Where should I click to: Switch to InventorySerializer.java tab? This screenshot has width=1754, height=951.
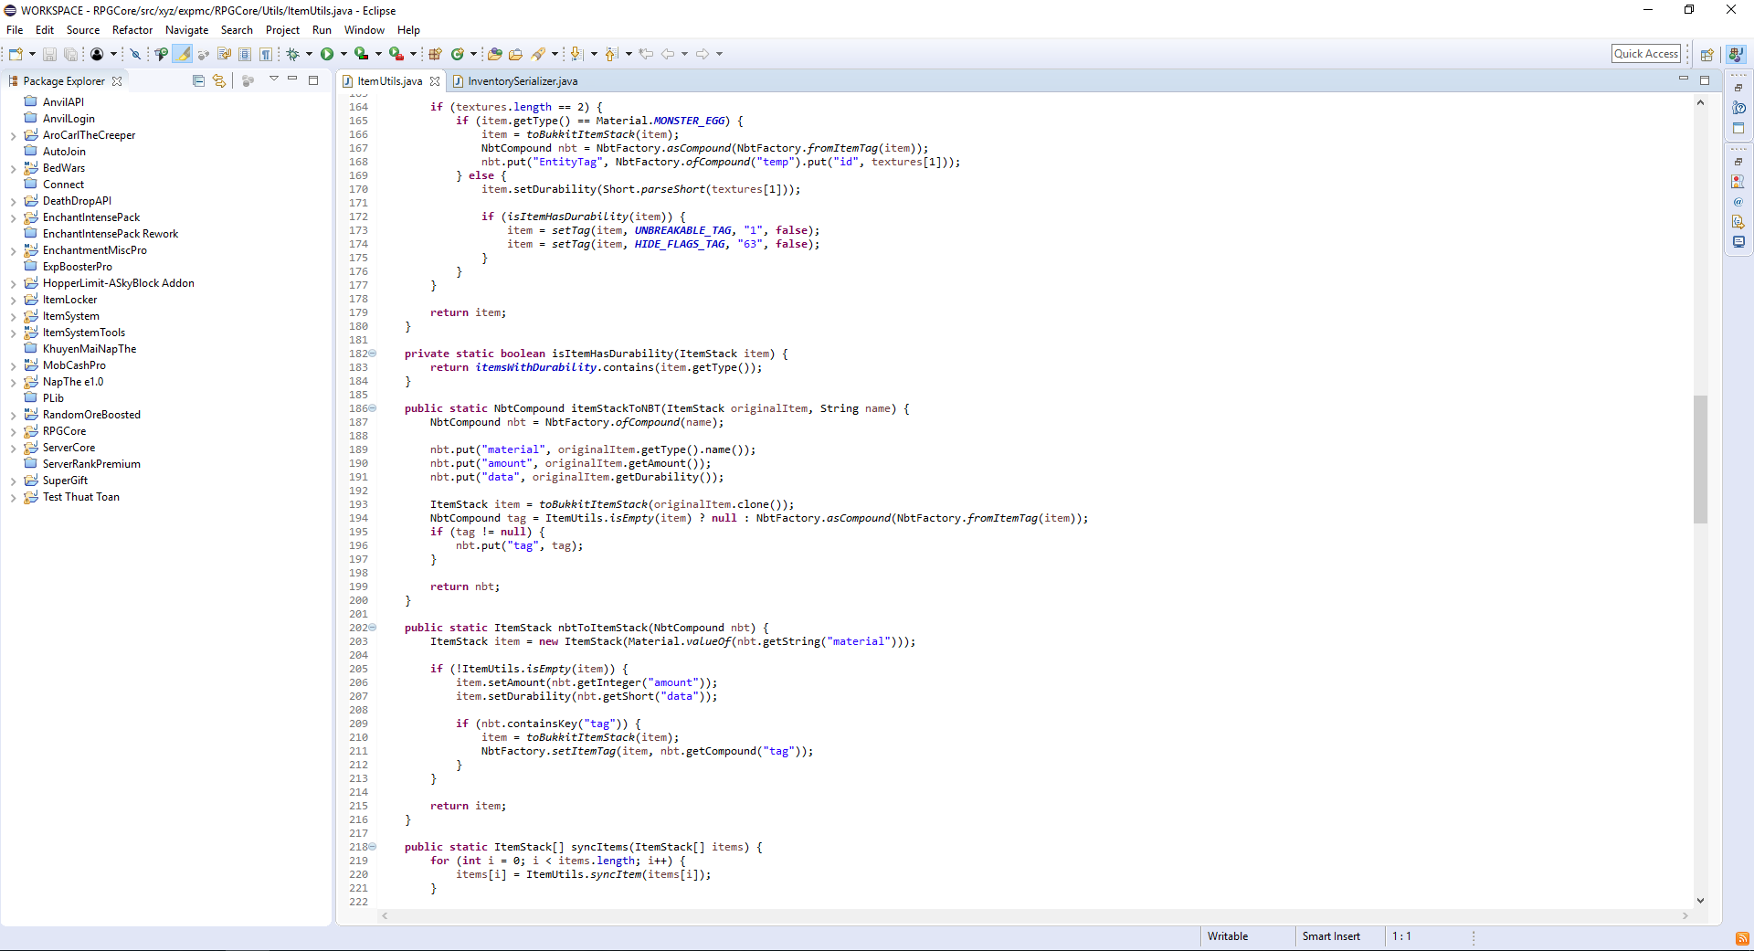pos(522,81)
